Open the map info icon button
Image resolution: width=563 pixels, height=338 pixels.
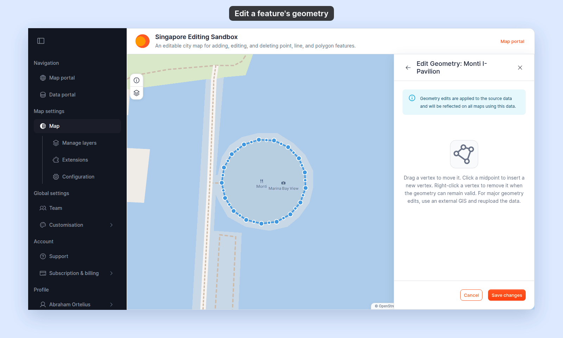[137, 80]
